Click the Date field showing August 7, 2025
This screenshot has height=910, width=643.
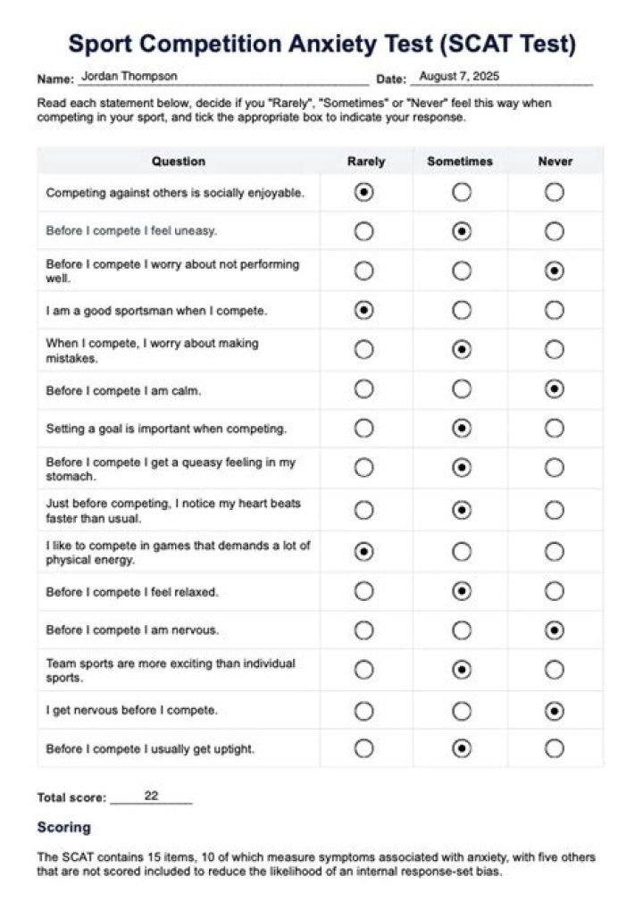[x=501, y=77]
